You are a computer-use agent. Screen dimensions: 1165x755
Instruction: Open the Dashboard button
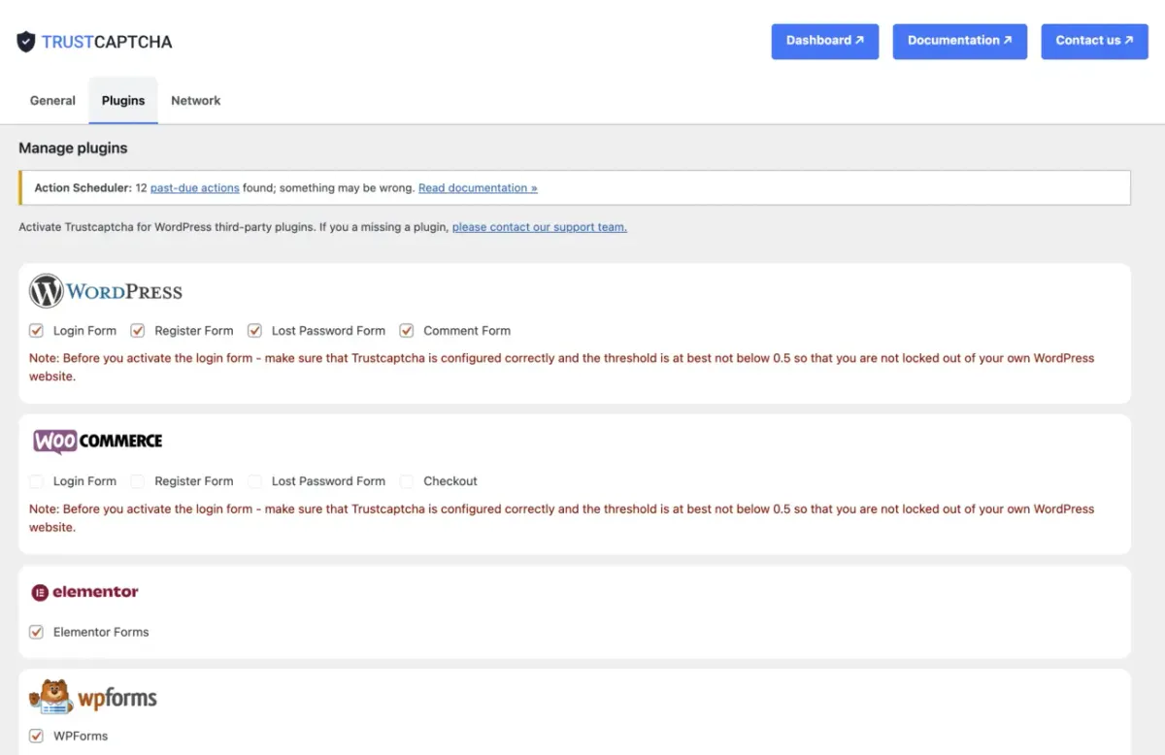[x=825, y=41]
